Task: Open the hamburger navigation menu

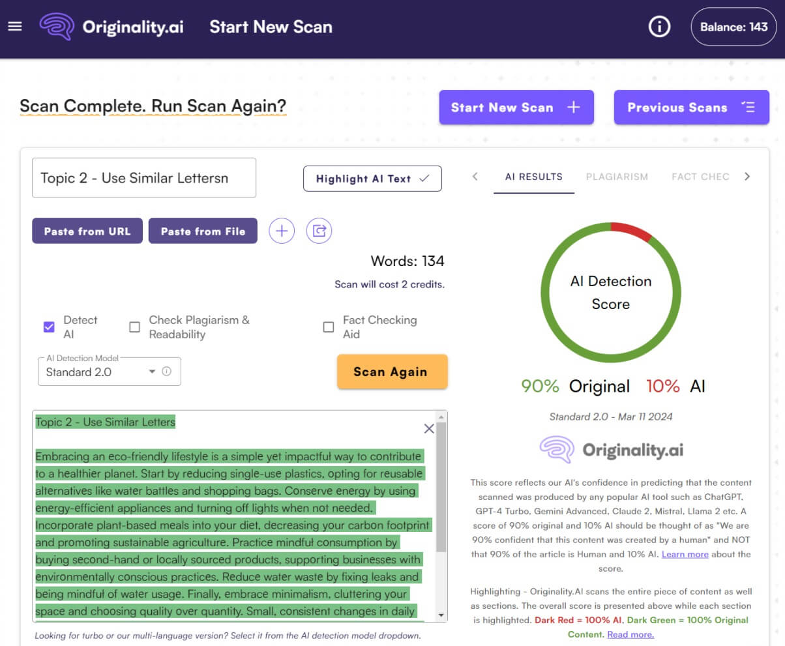Action: pos(14,26)
